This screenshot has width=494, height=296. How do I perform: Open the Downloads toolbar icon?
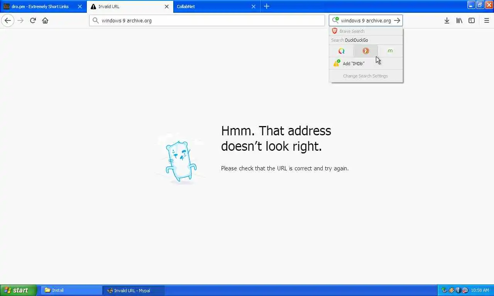[x=447, y=20]
